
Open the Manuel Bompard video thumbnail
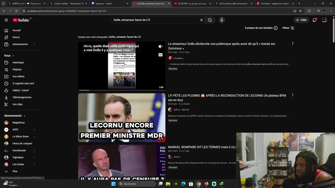click(122, 162)
